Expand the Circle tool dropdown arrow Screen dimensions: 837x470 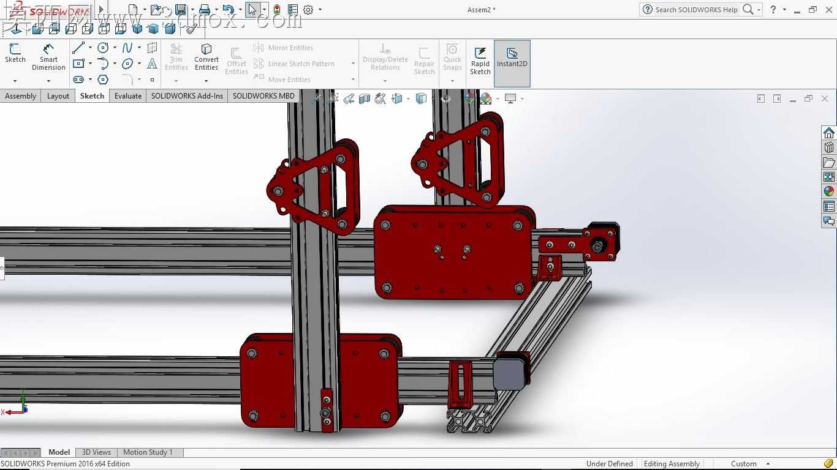[x=115, y=48]
